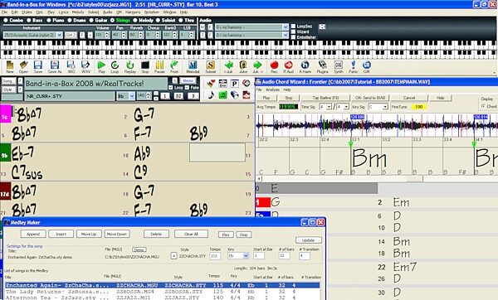Open the File menu in main menu bar
Image resolution: width=498 pixels, height=300 pixels.
click(4, 12)
